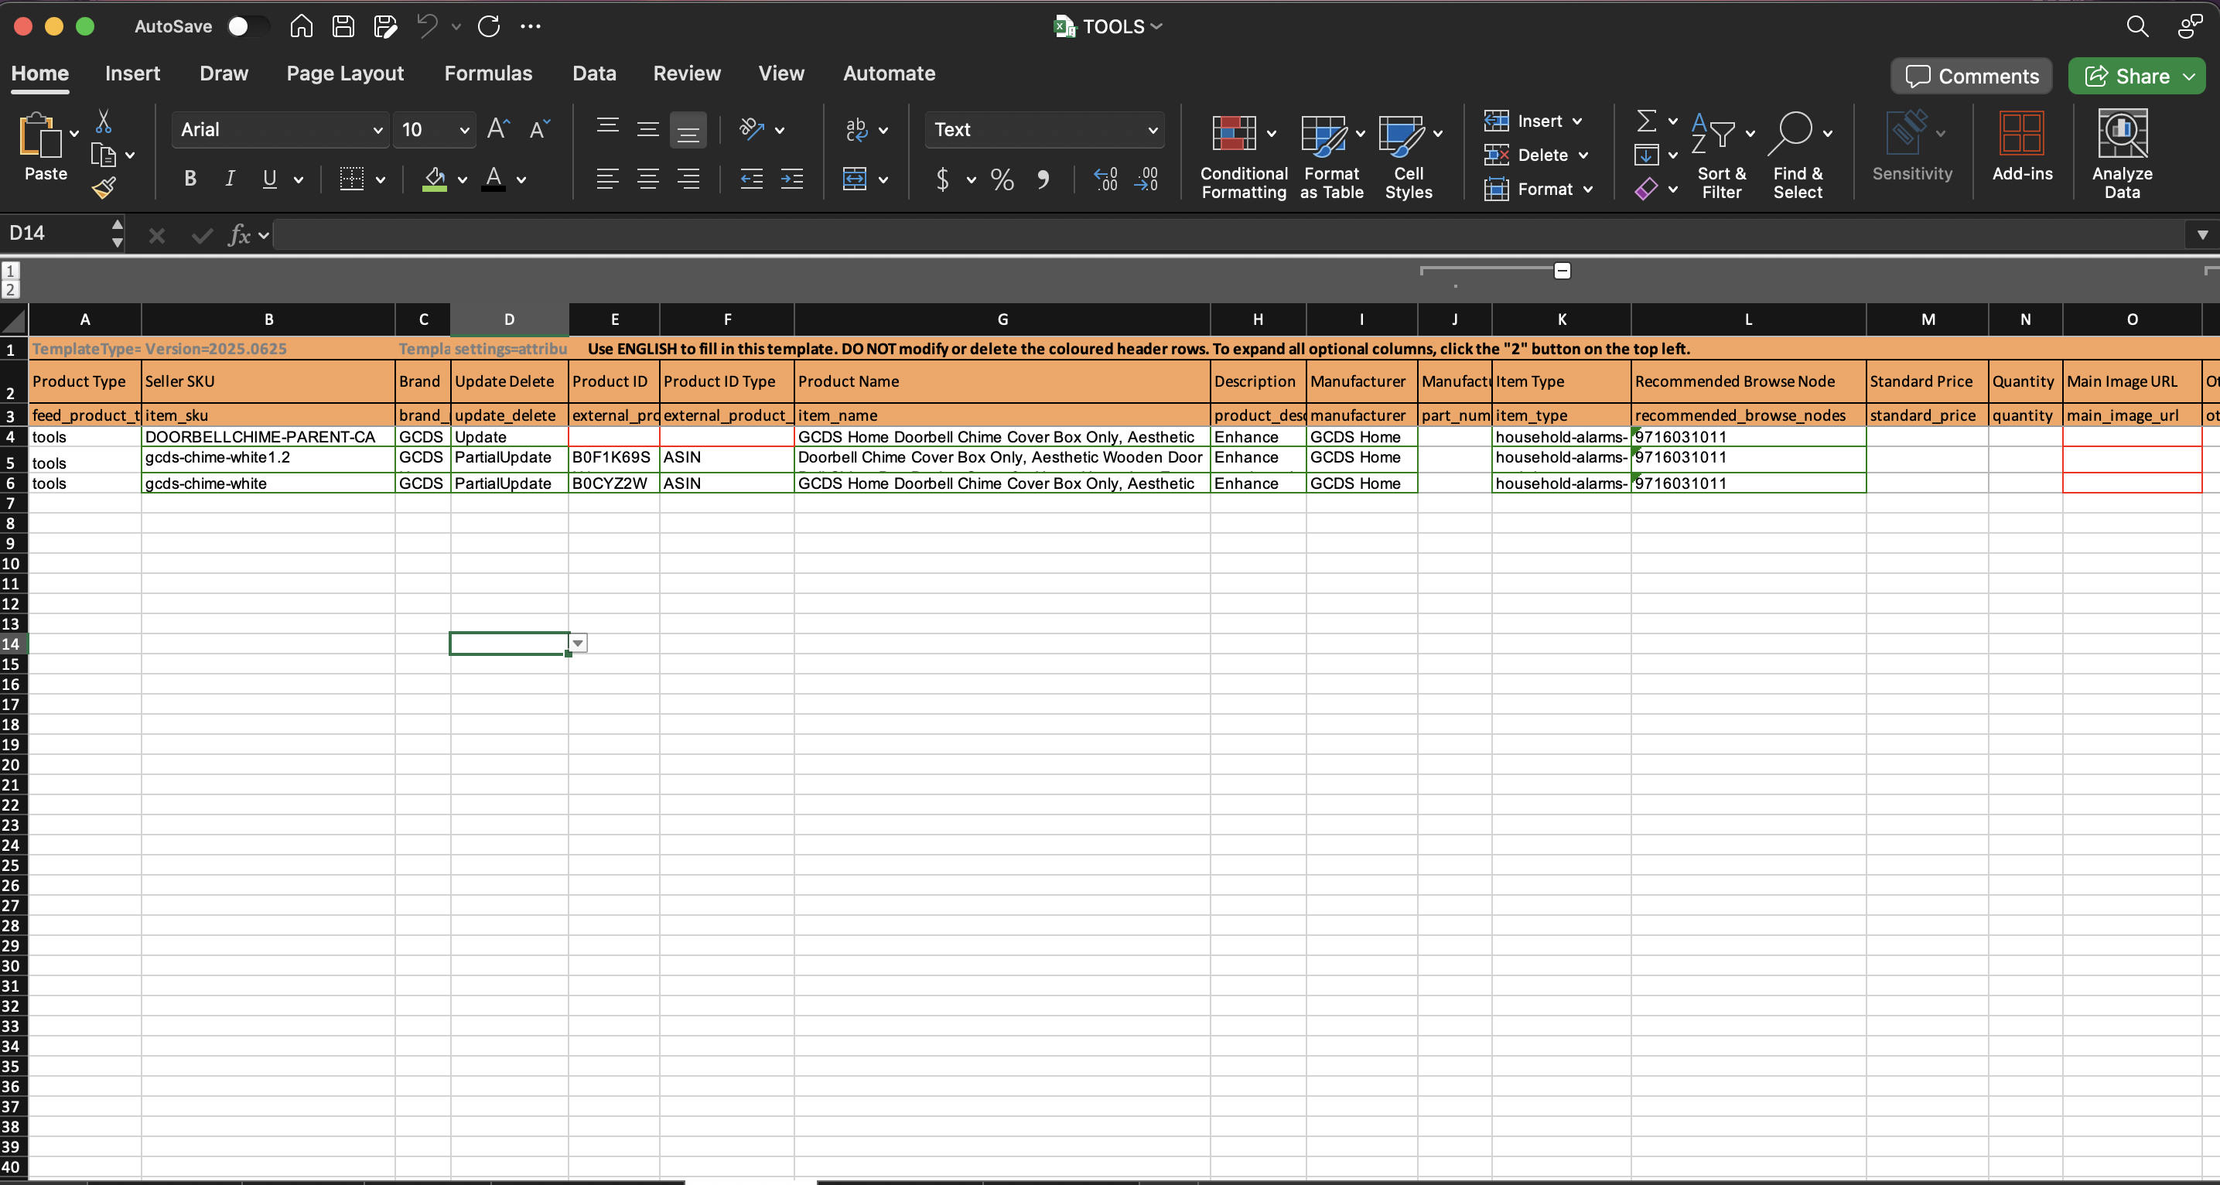Click the Format cells button
2220x1185 pixels.
click(x=1538, y=189)
